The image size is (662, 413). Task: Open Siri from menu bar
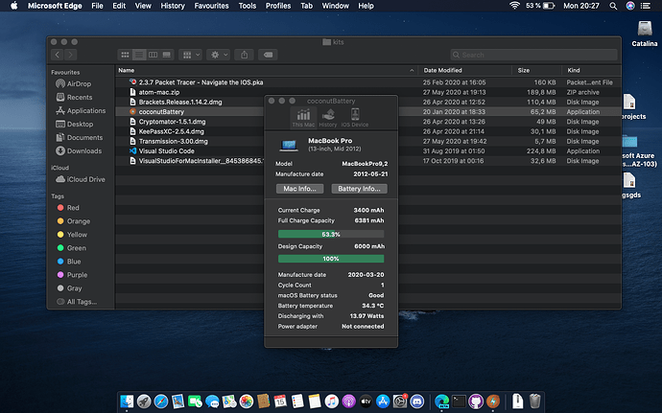(630, 6)
